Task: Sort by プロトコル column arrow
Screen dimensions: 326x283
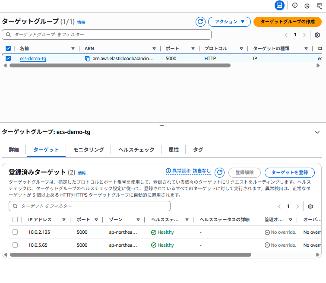Action: (241, 48)
